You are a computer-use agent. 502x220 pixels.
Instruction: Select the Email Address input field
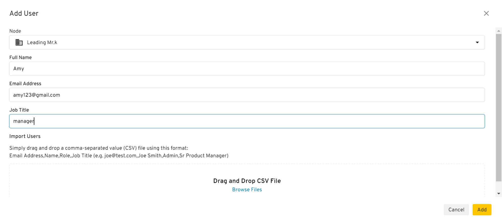tap(247, 95)
